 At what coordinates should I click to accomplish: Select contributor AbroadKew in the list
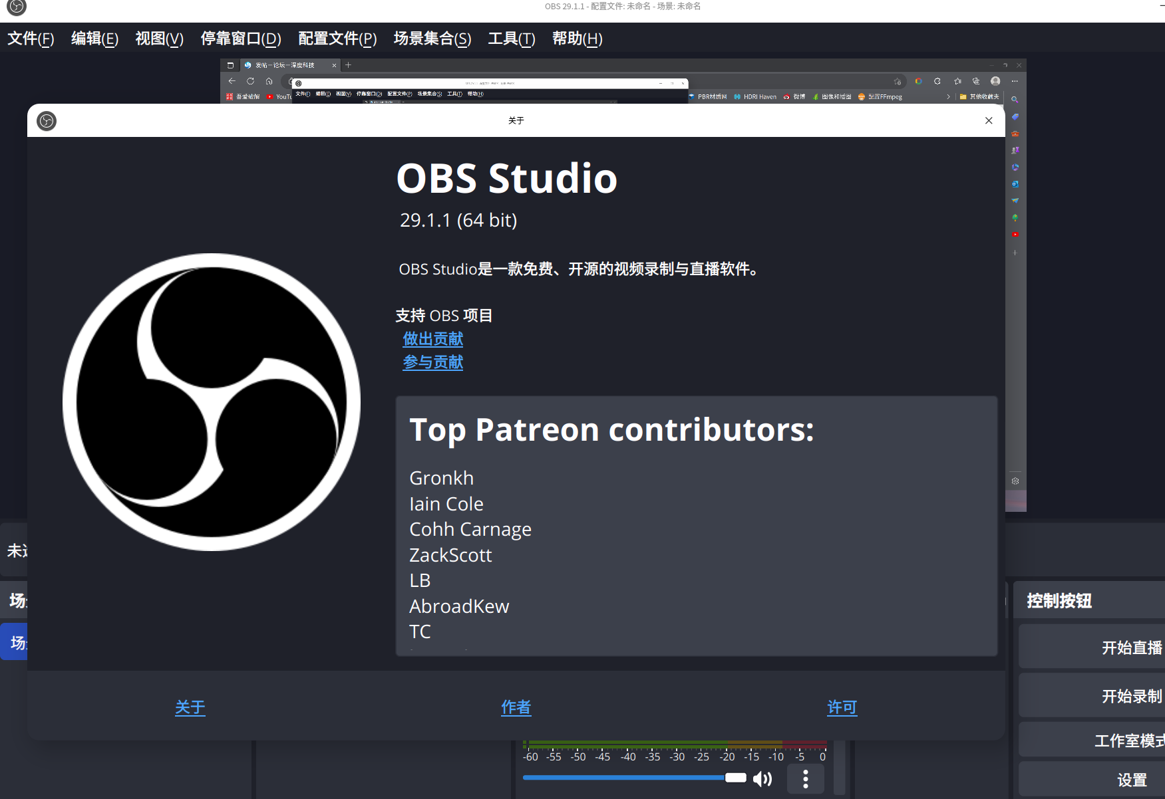click(x=459, y=606)
